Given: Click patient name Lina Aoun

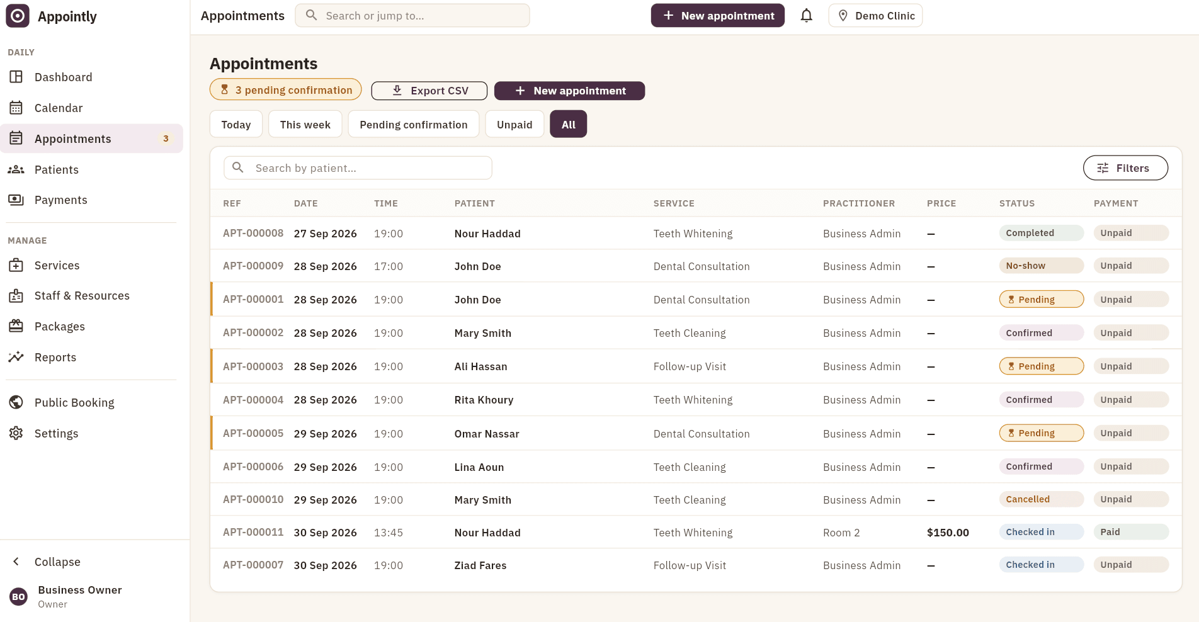Looking at the screenshot, I should pyautogui.click(x=479, y=467).
